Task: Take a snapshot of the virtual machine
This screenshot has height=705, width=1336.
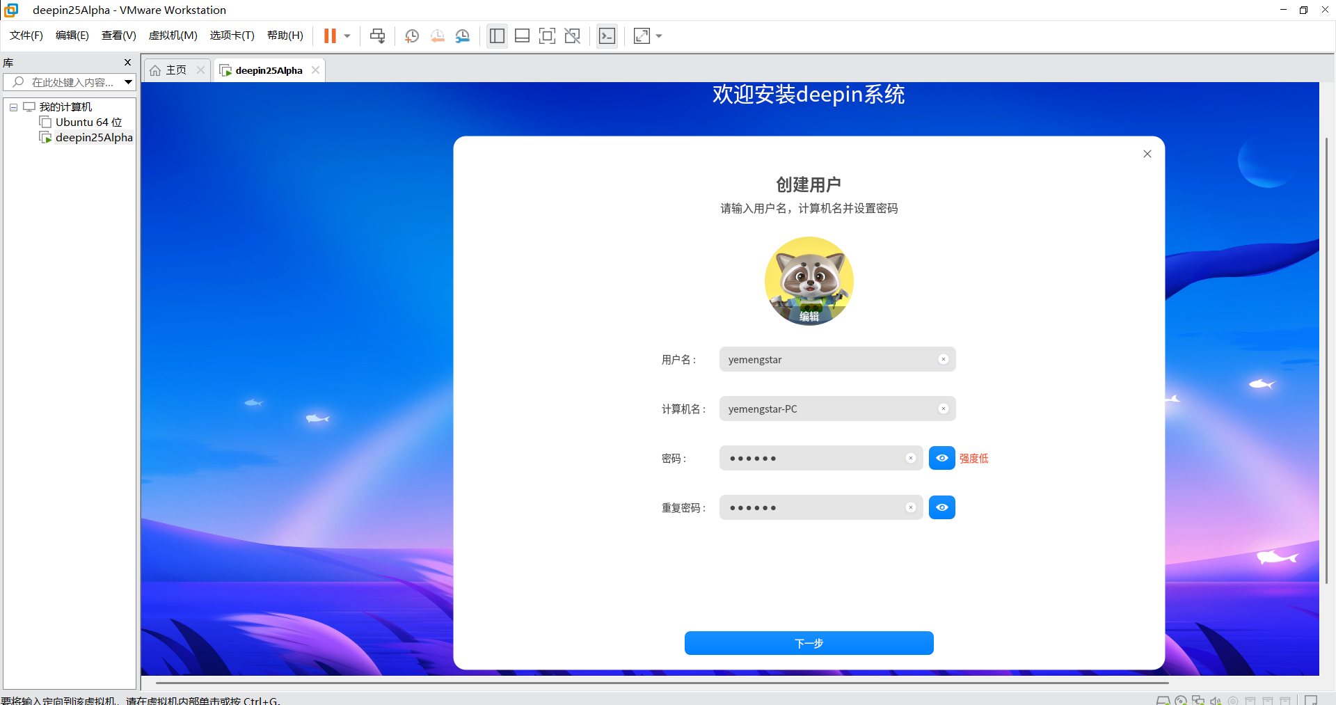Action: [x=412, y=36]
